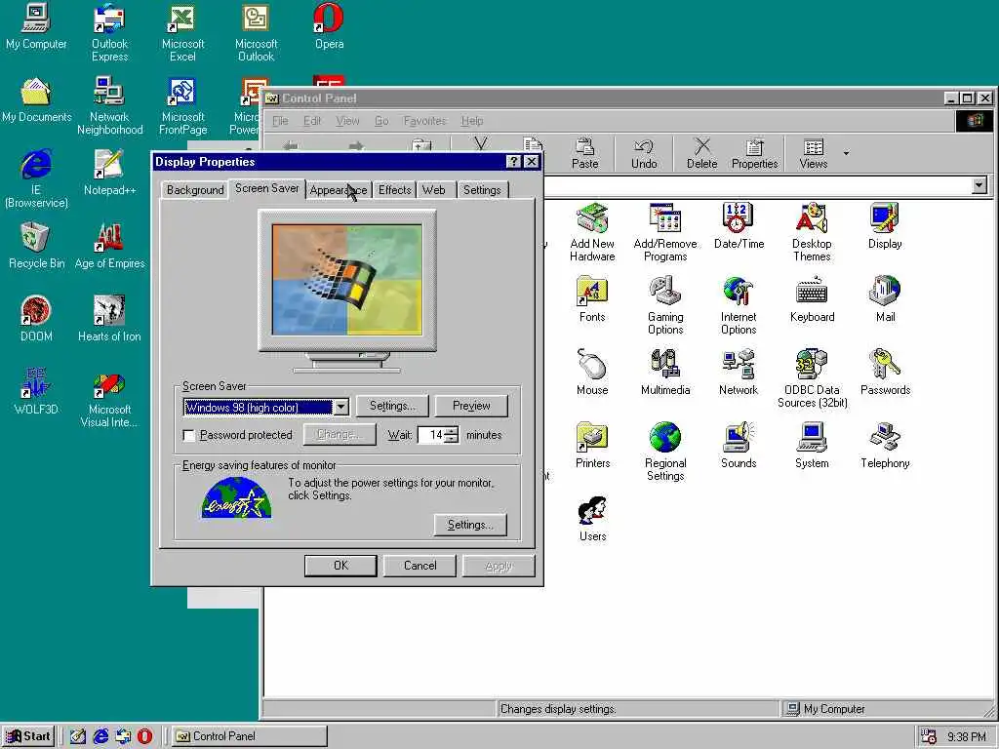Open Internet Options icon
999x749 pixels.
click(739, 305)
